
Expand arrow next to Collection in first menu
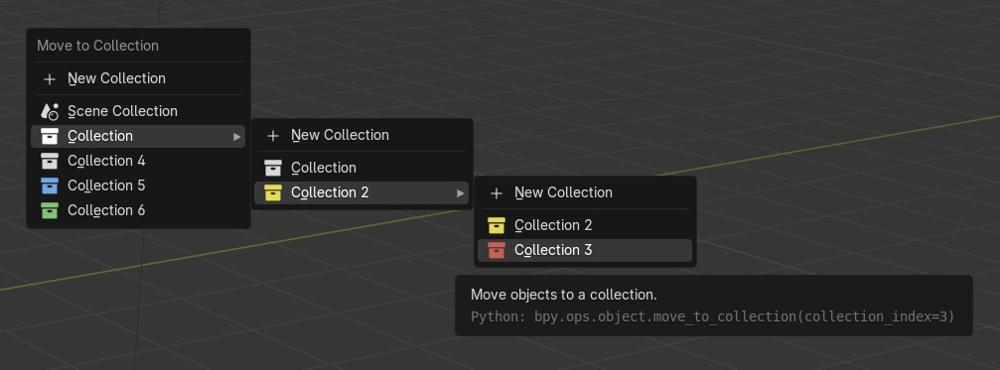[x=237, y=136]
